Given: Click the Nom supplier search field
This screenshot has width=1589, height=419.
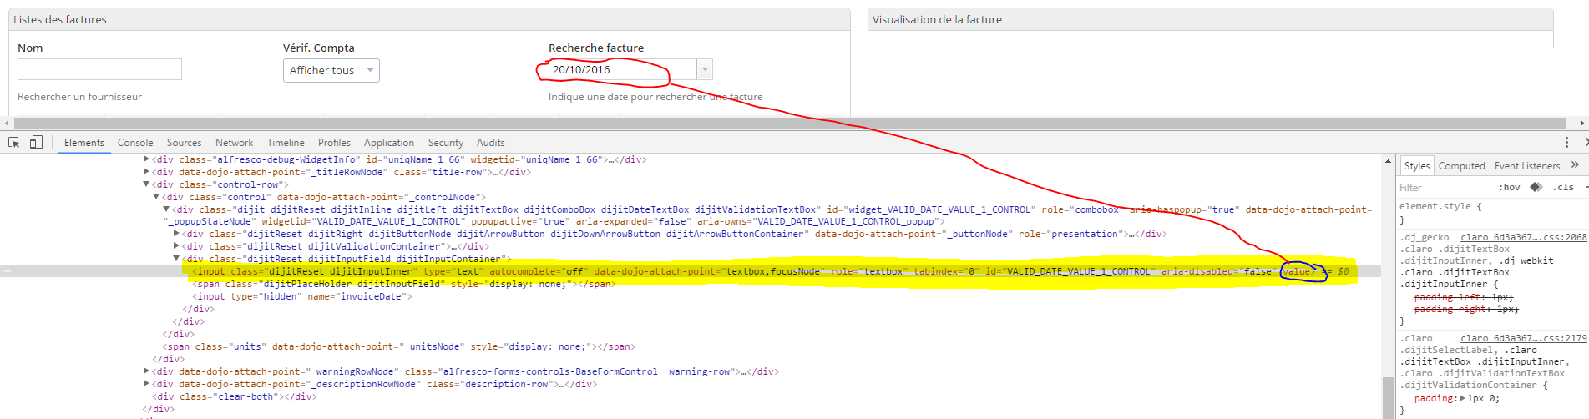Looking at the screenshot, I should click(99, 69).
